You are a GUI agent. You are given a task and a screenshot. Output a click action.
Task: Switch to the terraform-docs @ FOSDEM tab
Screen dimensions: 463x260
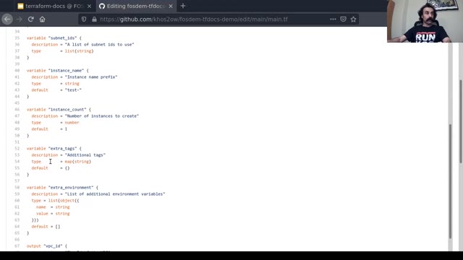pyautogui.click(x=55, y=6)
